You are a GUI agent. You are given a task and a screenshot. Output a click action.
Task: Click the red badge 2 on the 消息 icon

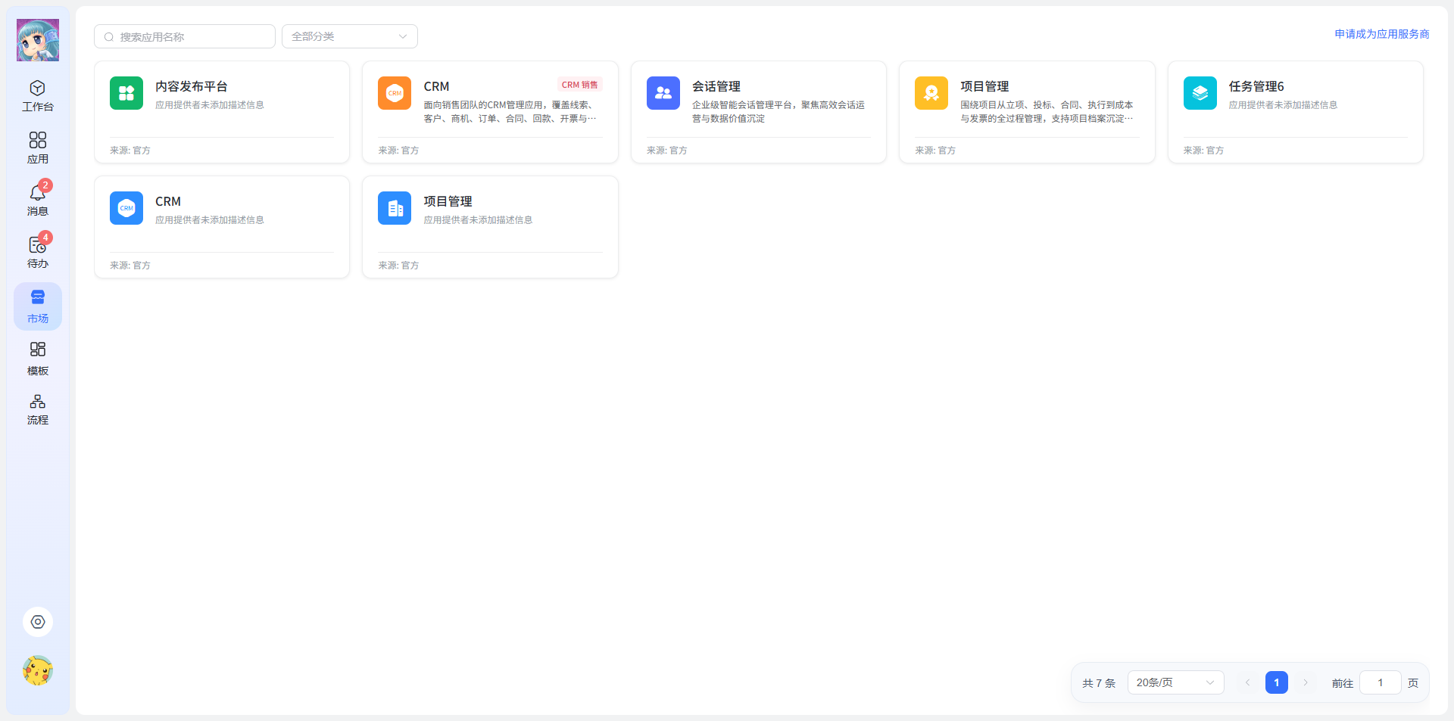pyautogui.click(x=45, y=185)
